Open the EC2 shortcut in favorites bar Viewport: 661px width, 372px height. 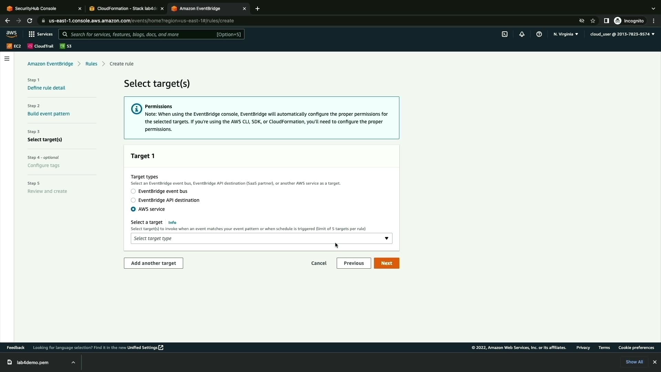(x=14, y=46)
